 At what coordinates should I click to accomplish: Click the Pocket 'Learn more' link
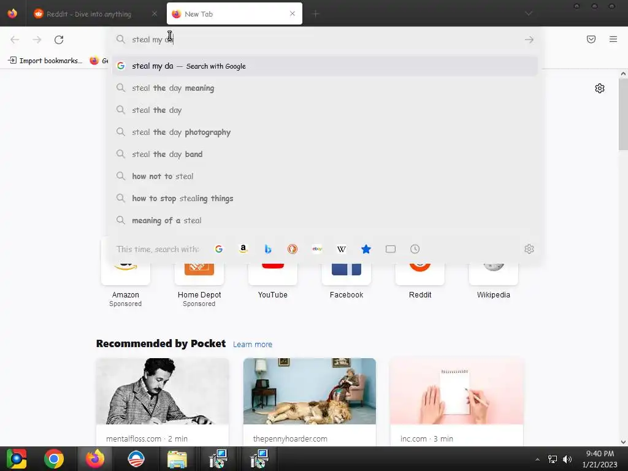[x=252, y=345]
